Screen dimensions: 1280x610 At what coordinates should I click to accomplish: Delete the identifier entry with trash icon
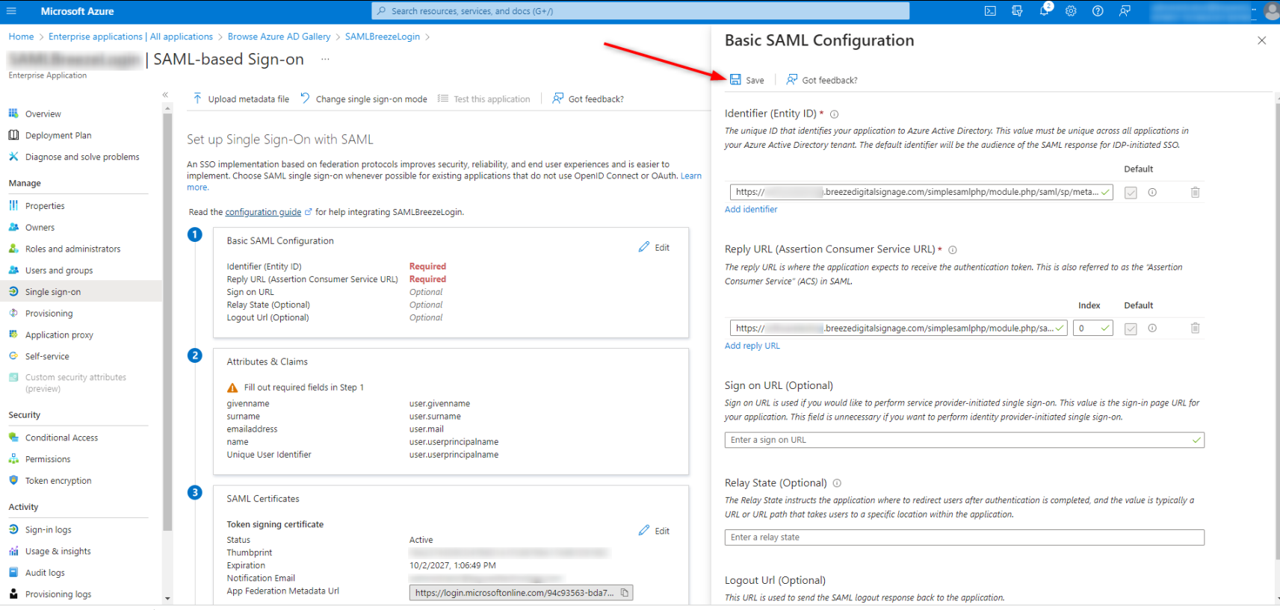click(x=1195, y=193)
